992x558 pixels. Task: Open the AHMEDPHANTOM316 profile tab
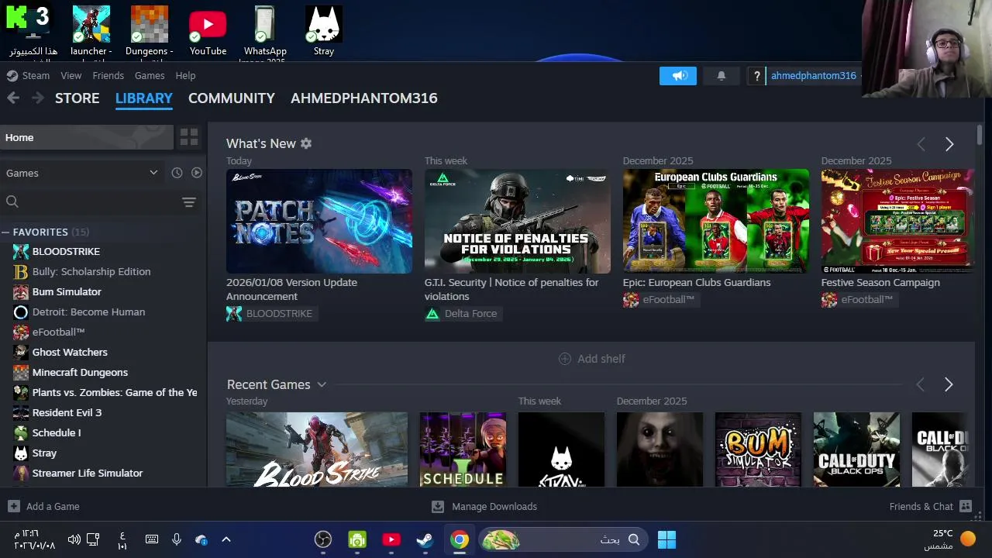click(364, 98)
